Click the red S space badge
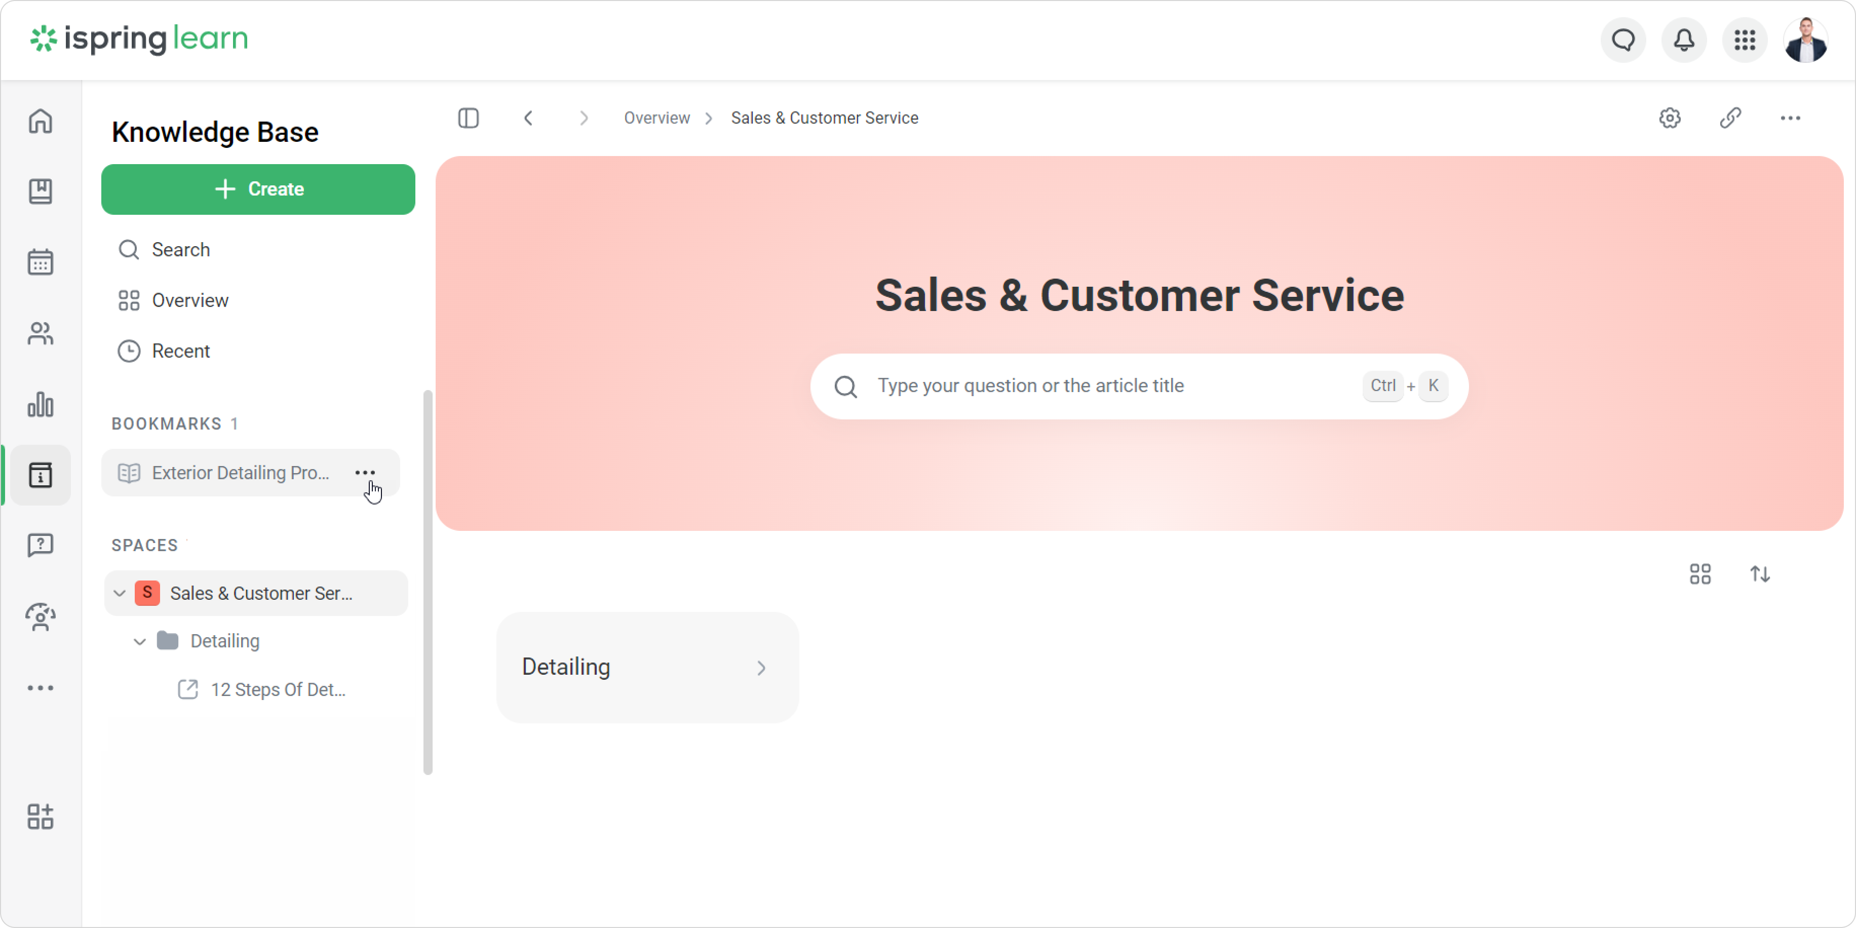Screen dimensions: 1856x928 147,593
